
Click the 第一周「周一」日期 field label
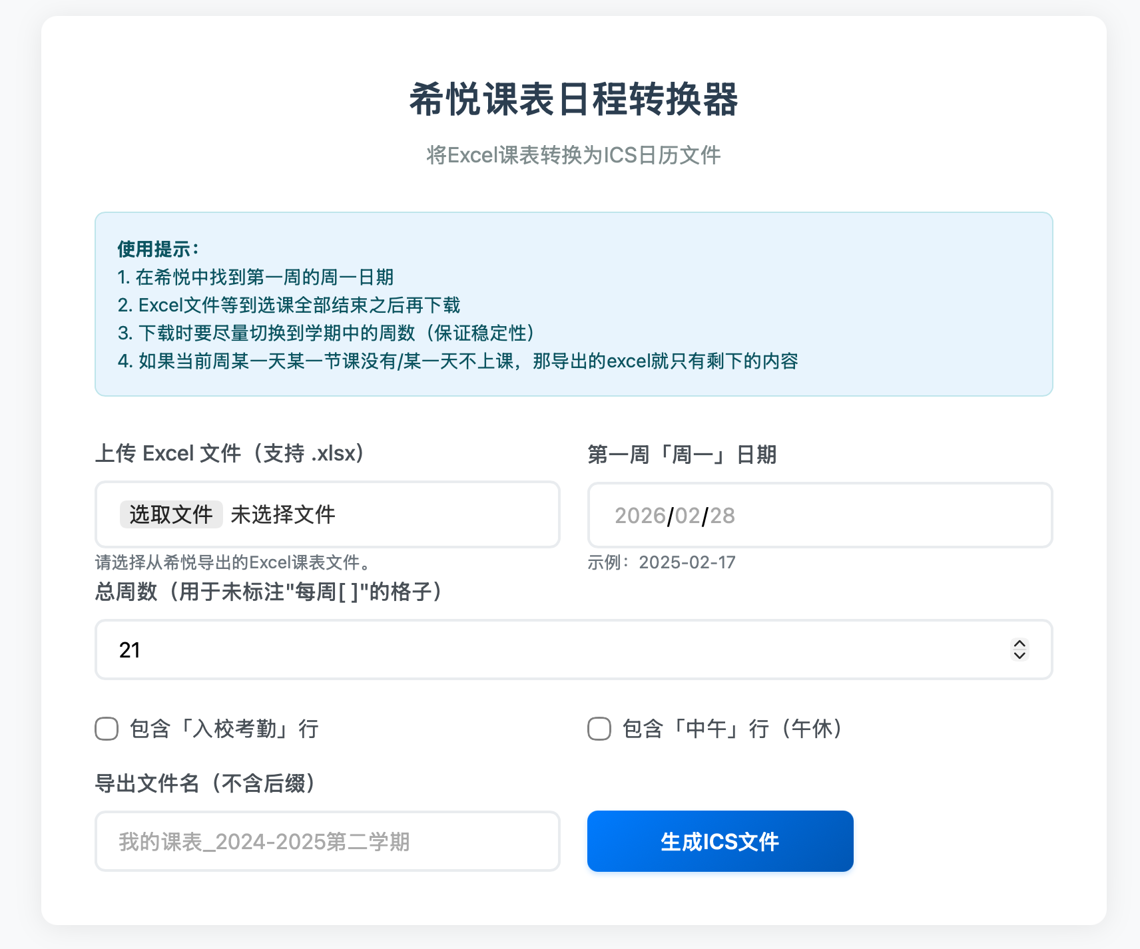click(682, 455)
